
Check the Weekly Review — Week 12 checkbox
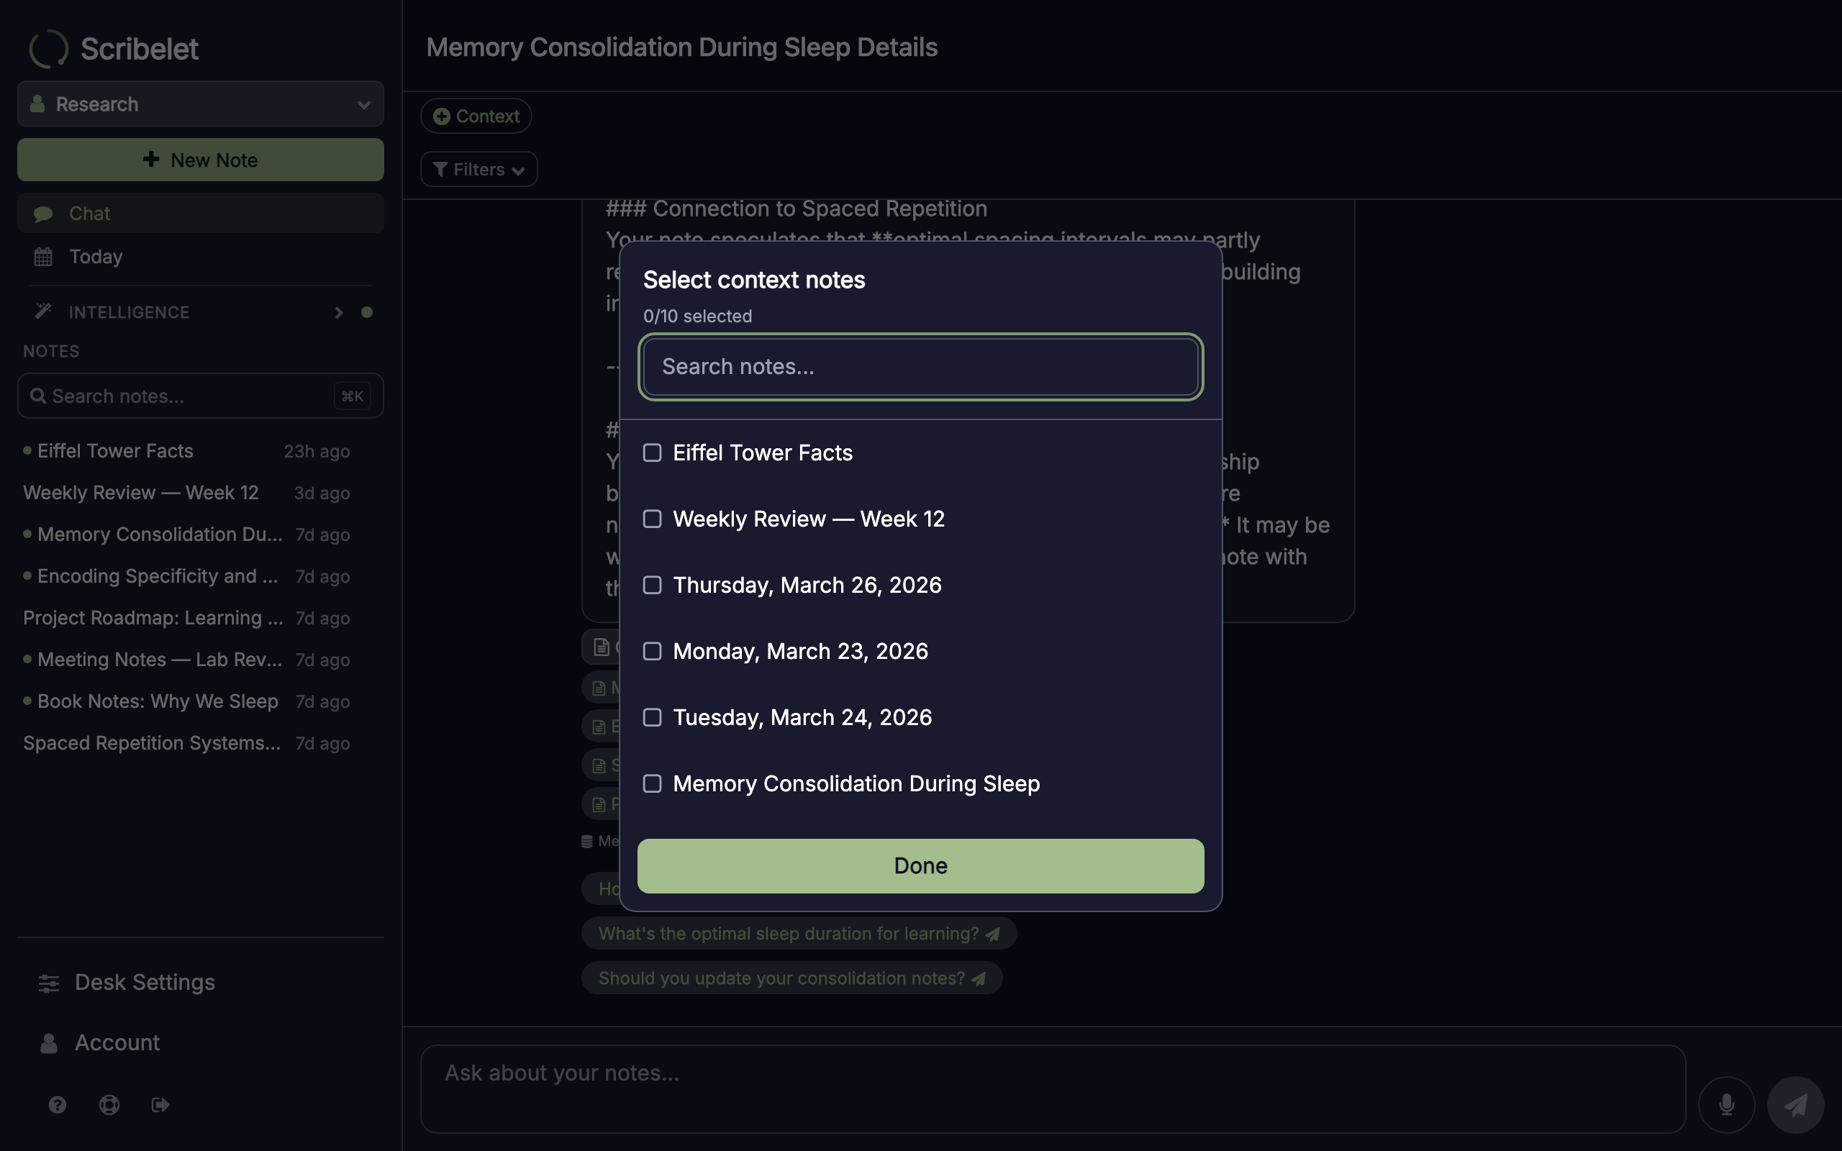pos(653,519)
